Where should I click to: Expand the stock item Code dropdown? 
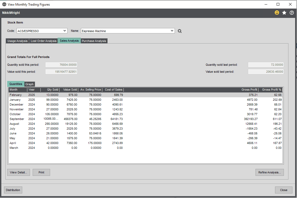65,31
